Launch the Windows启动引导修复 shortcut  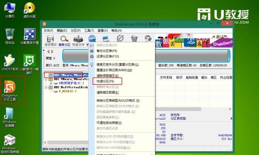point(10,144)
